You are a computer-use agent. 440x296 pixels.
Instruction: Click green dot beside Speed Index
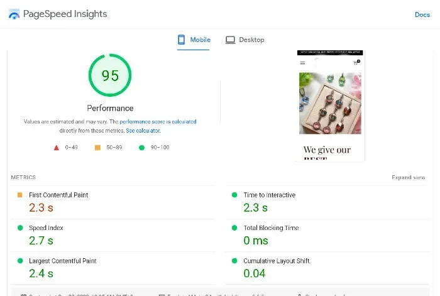click(x=20, y=228)
